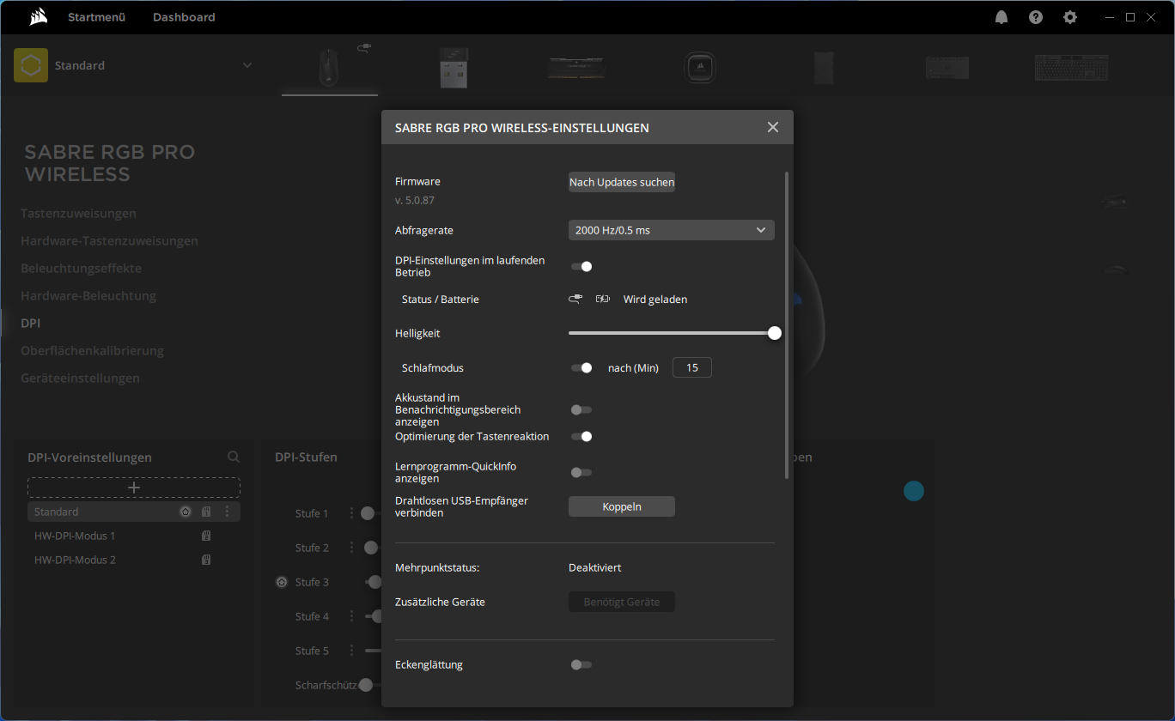Image resolution: width=1175 pixels, height=721 pixels.
Task: Click the search icon in DPI-Voreinstellungen
Action: pyautogui.click(x=234, y=457)
